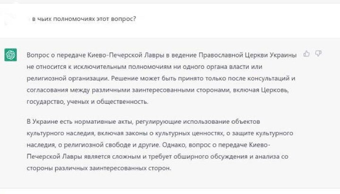Click the words 'религиозной организации'

coord(67,78)
